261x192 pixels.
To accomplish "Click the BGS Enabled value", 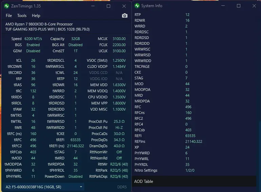I will (x=33, y=45).
